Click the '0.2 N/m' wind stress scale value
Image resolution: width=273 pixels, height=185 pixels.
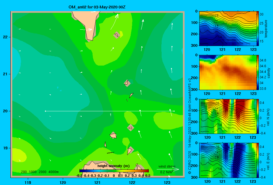(x=167, y=172)
